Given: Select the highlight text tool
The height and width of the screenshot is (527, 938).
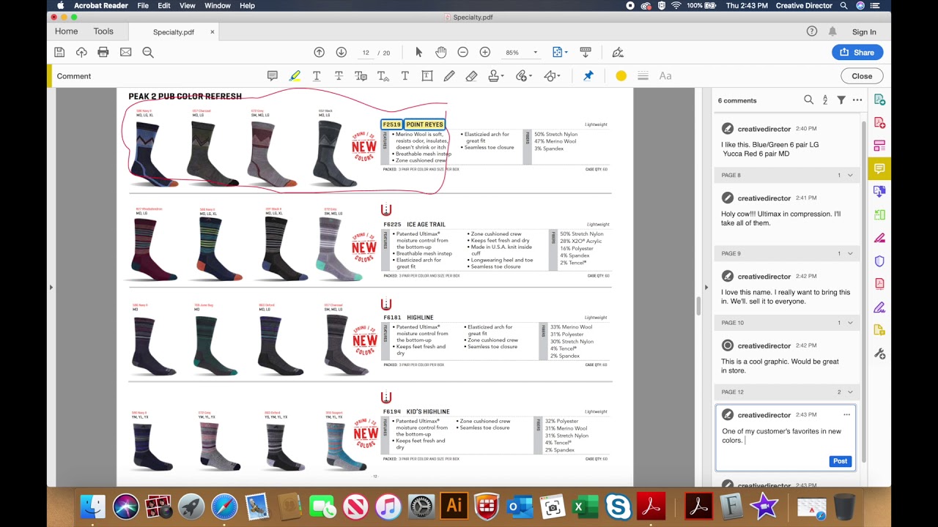Looking at the screenshot, I should pyautogui.click(x=295, y=75).
